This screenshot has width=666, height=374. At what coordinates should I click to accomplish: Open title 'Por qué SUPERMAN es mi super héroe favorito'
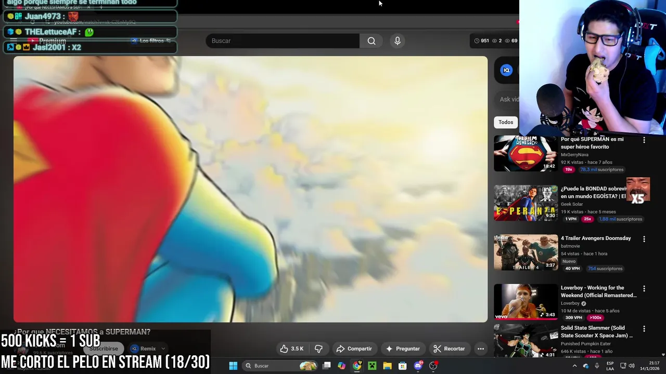[x=592, y=143]
